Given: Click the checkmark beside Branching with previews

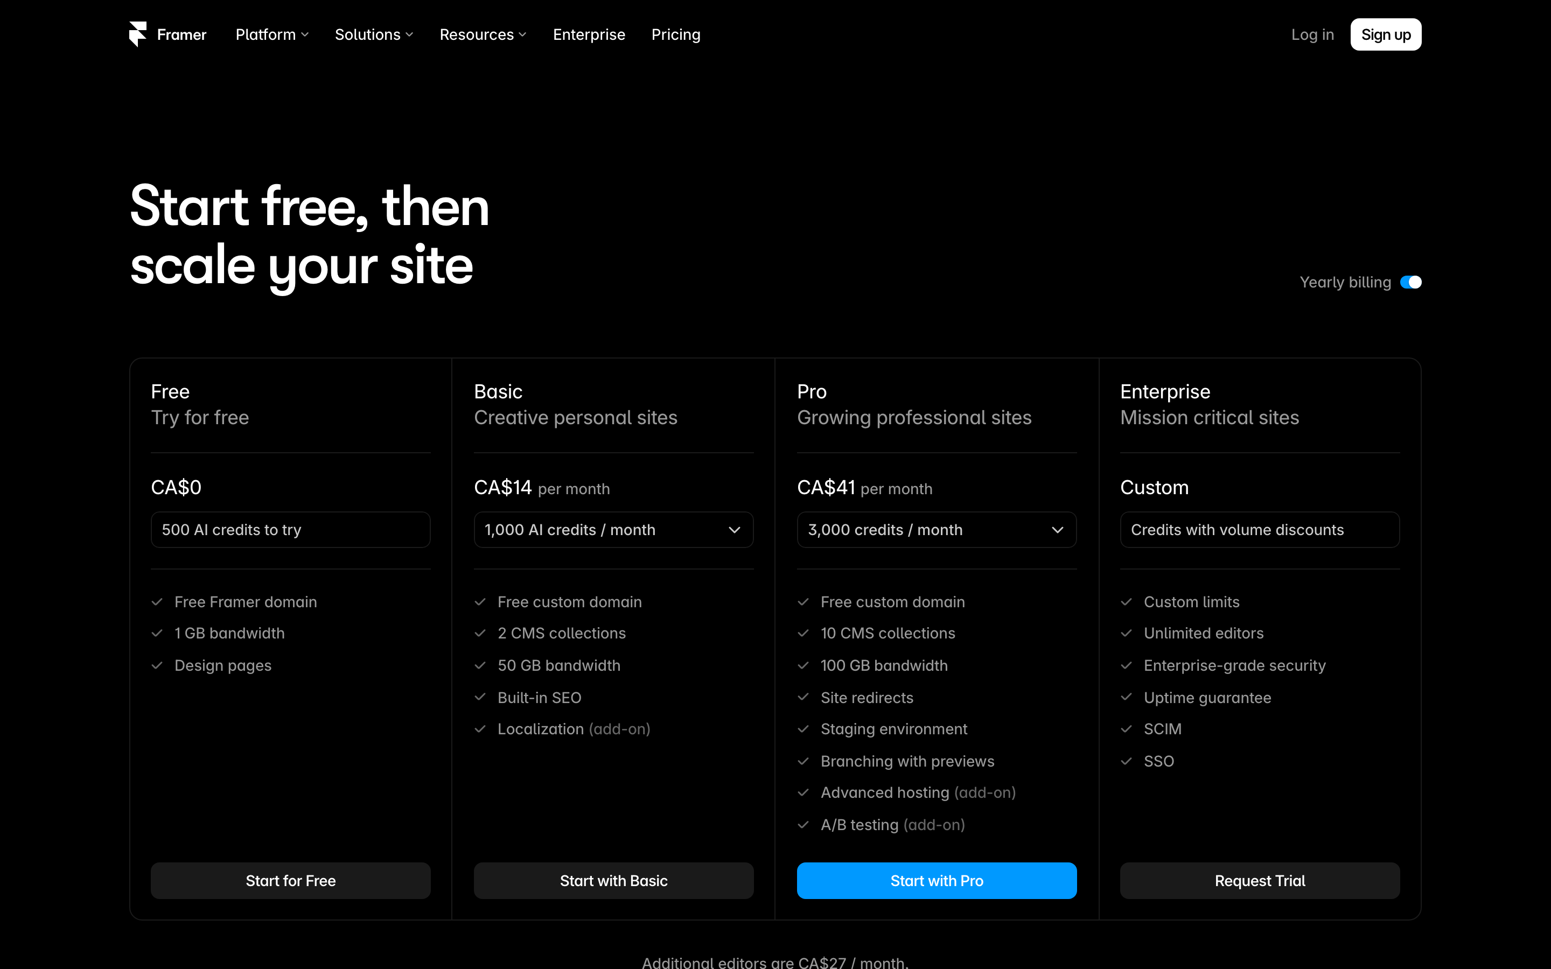Looking at the screenshot, I should [x=803, y=761].
